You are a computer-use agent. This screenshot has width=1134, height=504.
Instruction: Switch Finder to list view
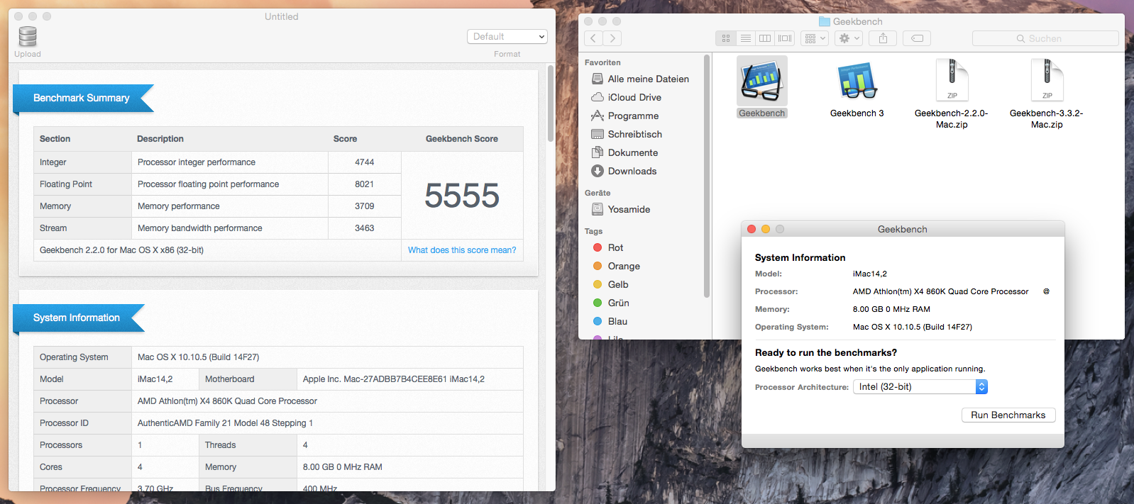[x=746, y=38]
